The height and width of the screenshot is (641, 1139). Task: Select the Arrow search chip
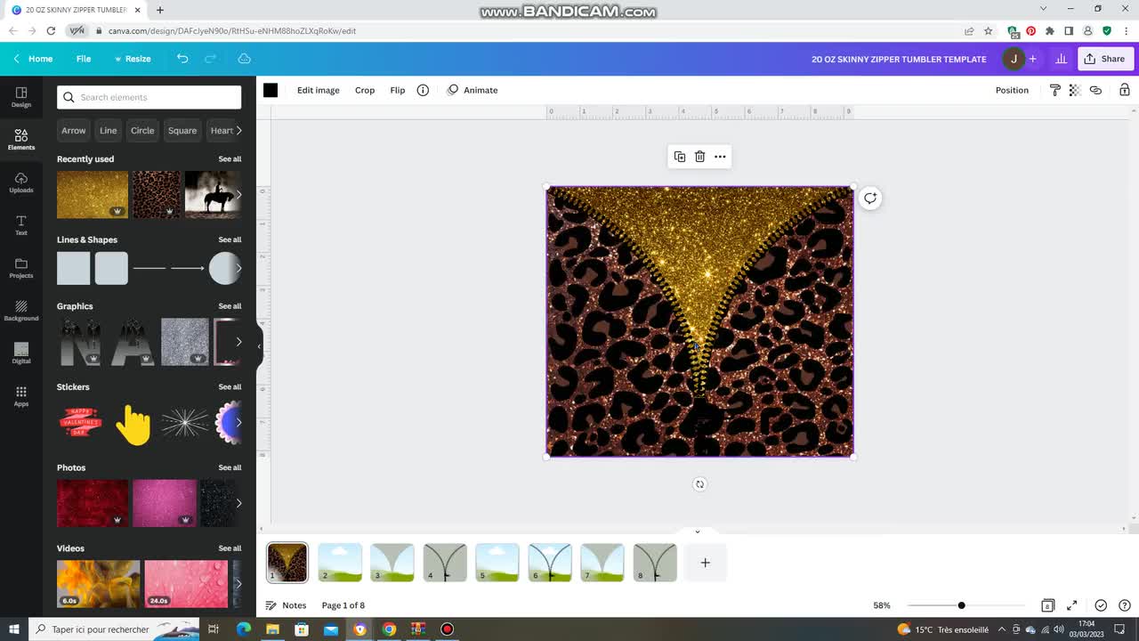74,130
